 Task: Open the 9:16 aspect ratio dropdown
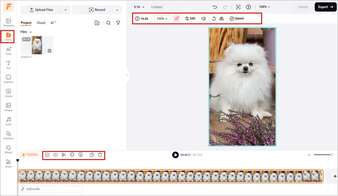(x=139, y=7)
